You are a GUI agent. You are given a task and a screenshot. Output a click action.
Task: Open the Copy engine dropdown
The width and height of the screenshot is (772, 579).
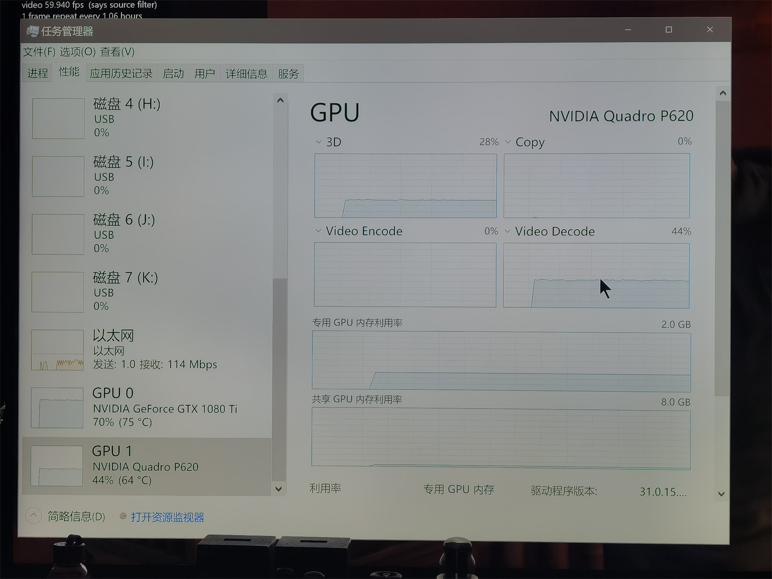point(508,142)
